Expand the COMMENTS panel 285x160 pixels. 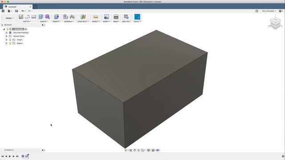(x=43, y=150)
